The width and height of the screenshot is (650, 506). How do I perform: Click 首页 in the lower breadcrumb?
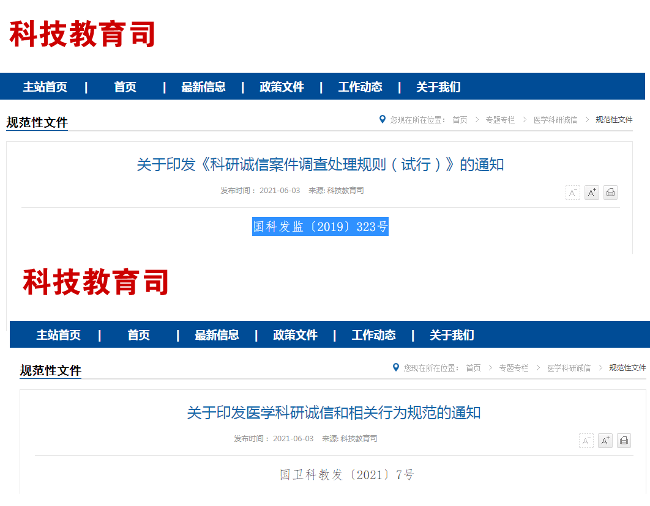pos(473,368)
